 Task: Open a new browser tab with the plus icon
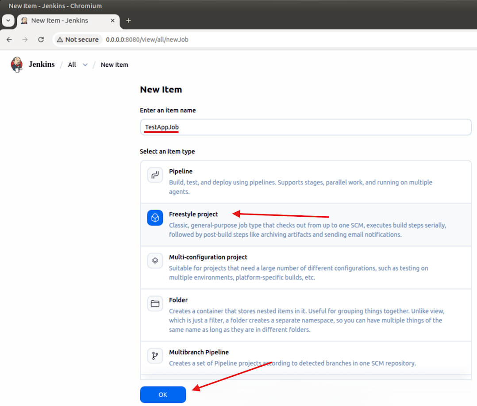click(129, 20)
